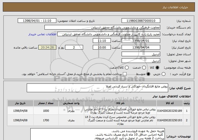The height and width of the screenshot is (140, 198).
Task: Click the تعداد / مقدار column header
Action: pyautogui.click(x=46, y=103)
